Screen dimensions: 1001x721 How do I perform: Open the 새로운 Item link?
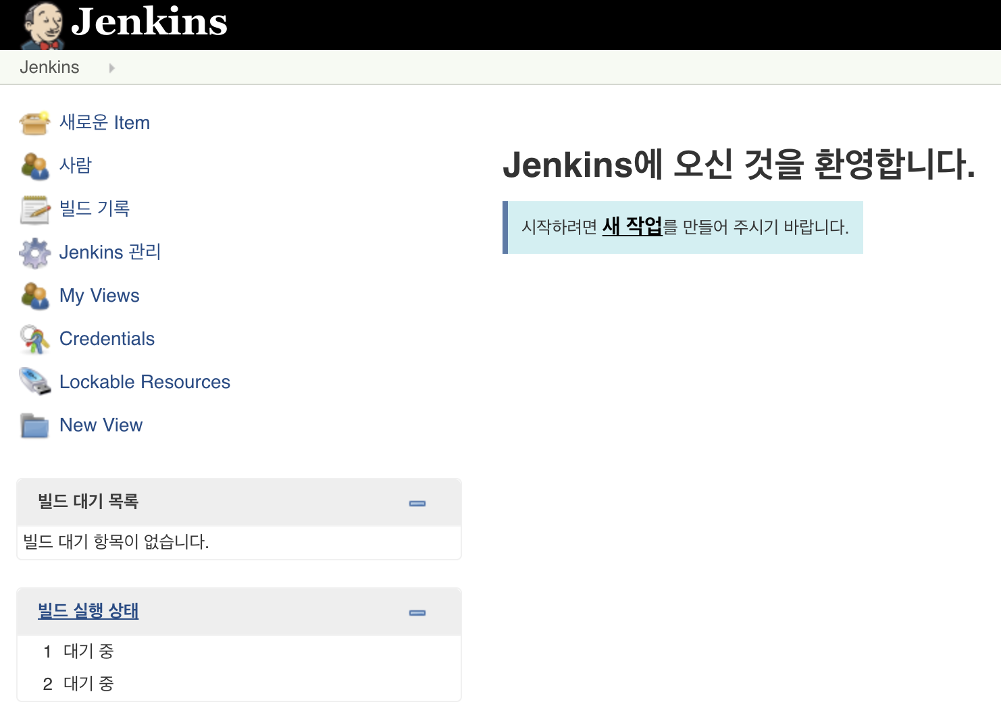click(x=105, y=123)
